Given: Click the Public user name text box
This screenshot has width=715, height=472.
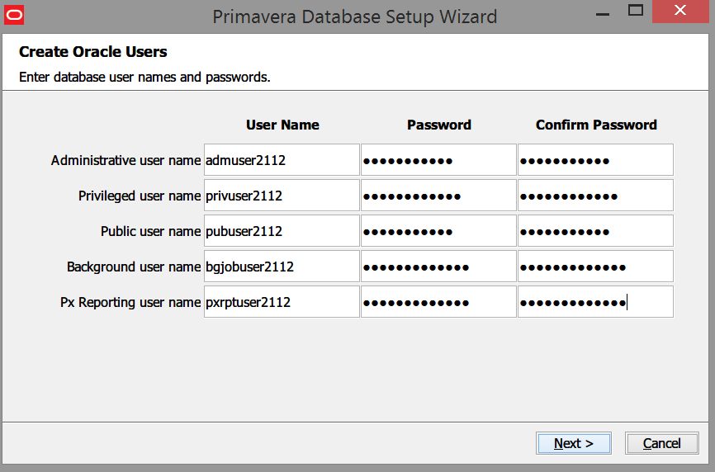Looking at the screenshot, I should tap(282, 231).
